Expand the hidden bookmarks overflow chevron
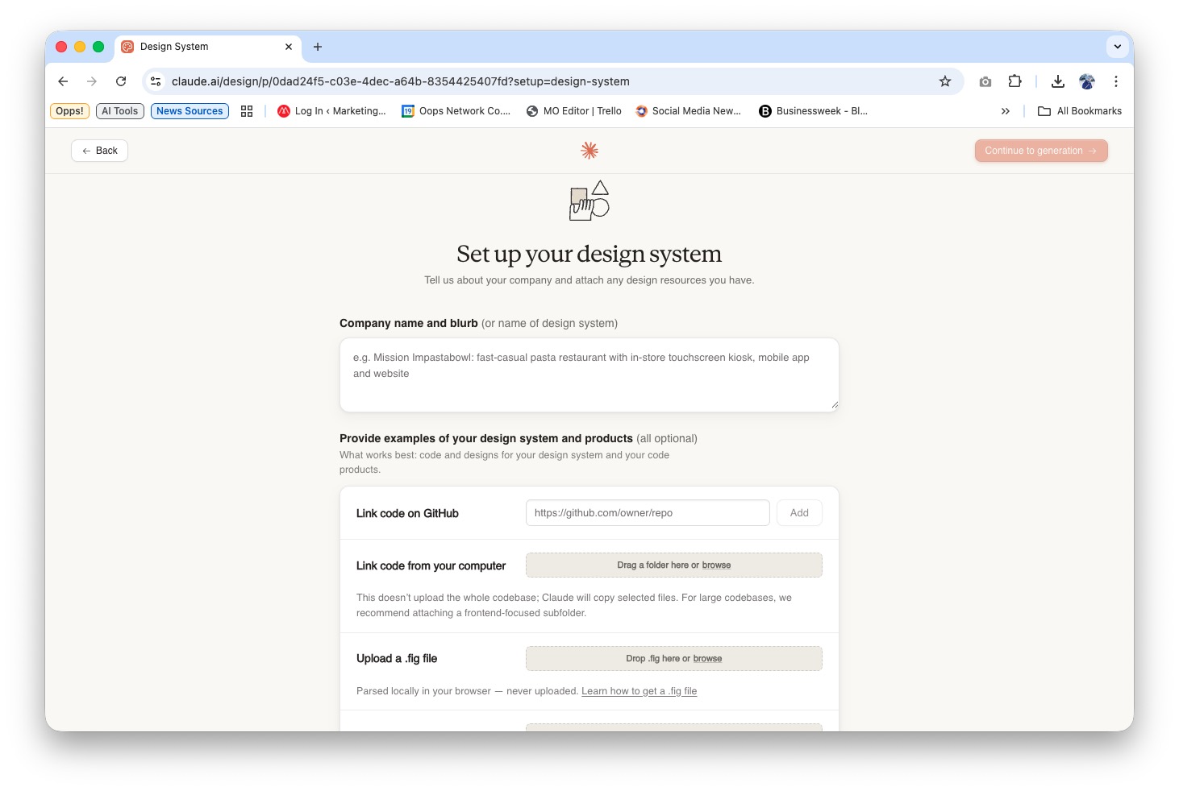Image resolution: width=1179 pixels, height=791 pixels. click(1006, 111)
